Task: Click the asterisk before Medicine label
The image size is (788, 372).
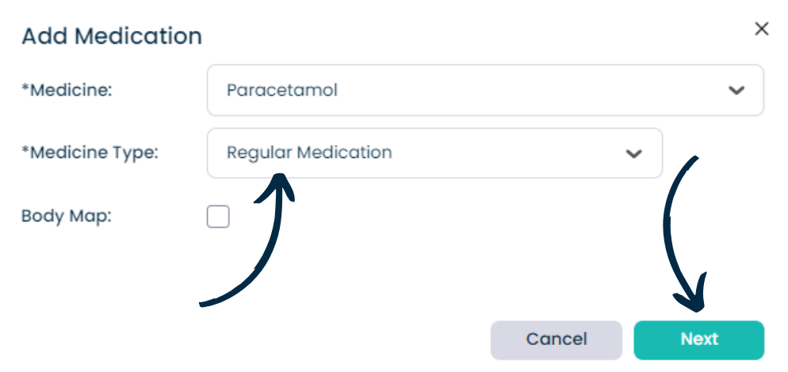Action: click(x=25, y=87)
